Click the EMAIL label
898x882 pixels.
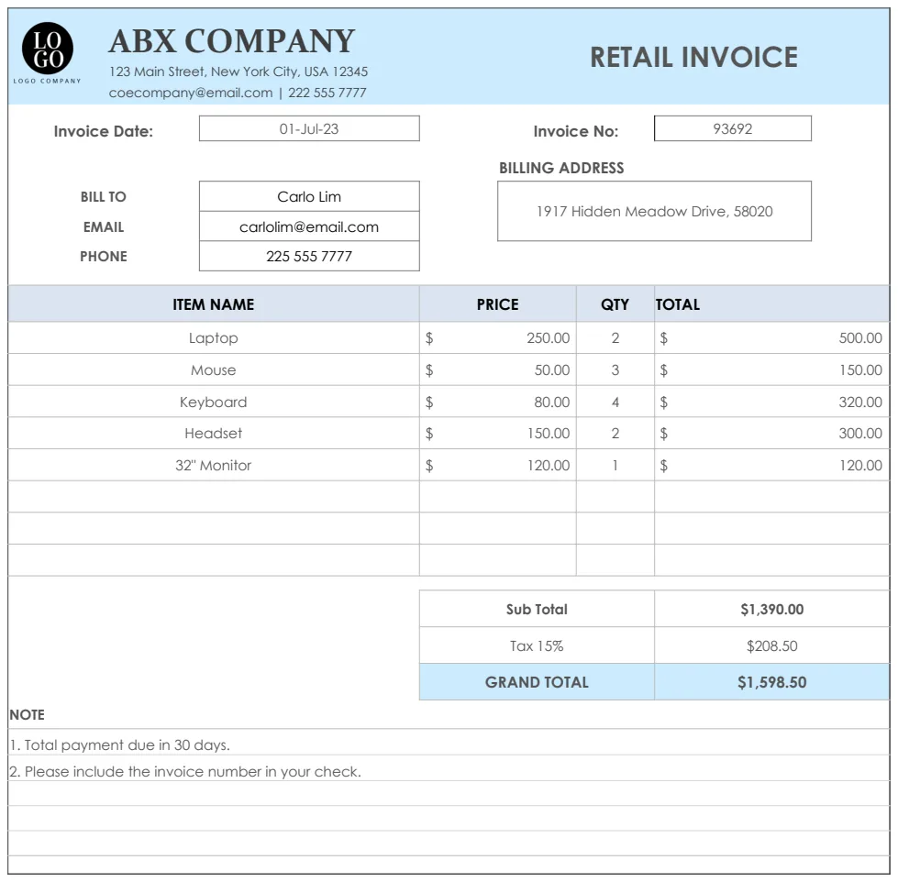point(104,226)
